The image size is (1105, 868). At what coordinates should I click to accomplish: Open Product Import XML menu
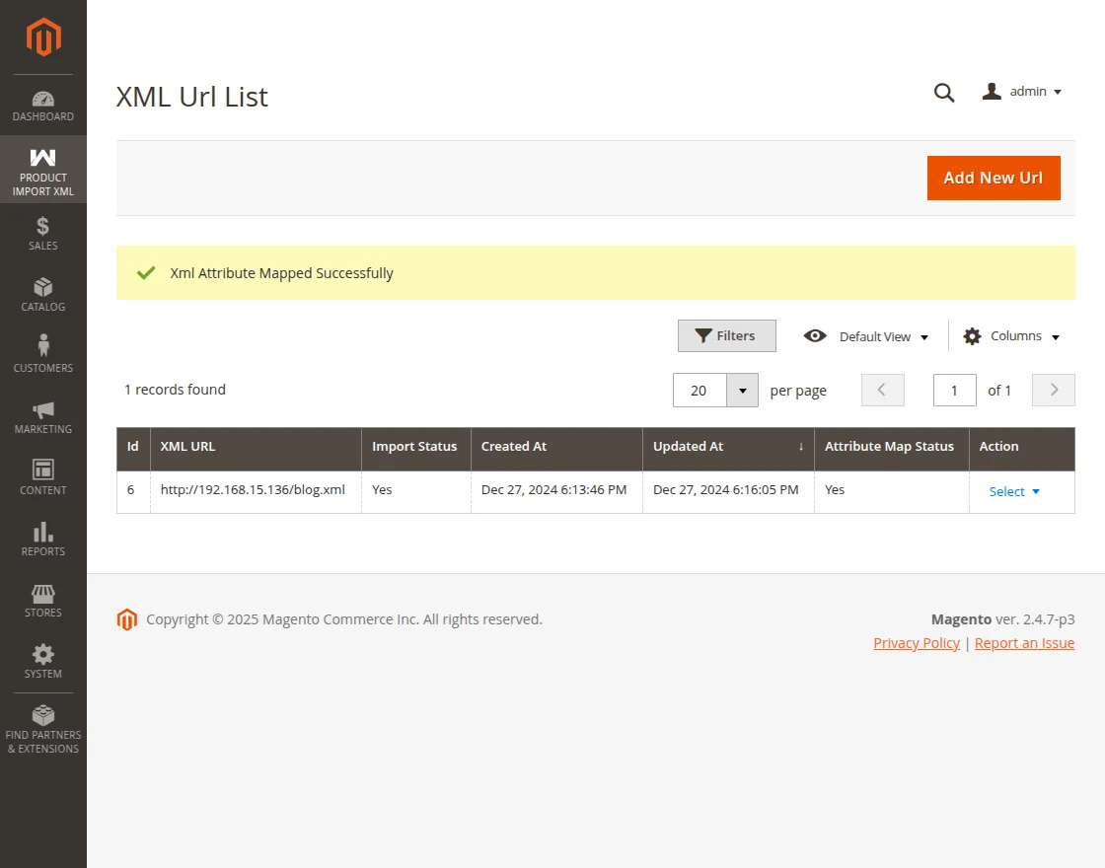[x=43, y=171]
